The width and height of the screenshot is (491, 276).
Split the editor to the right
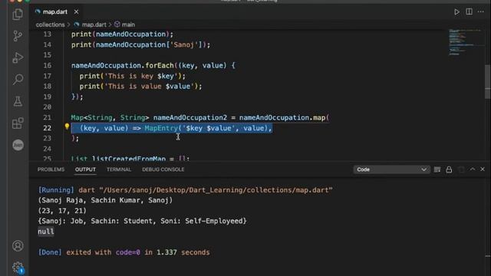click(x=469, y=11)
